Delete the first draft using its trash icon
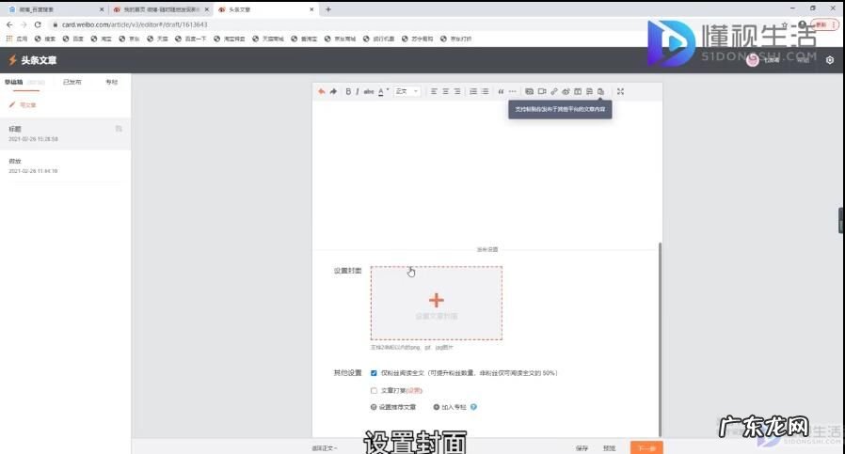This screenshot has width=845, height=454. [119, 129]
